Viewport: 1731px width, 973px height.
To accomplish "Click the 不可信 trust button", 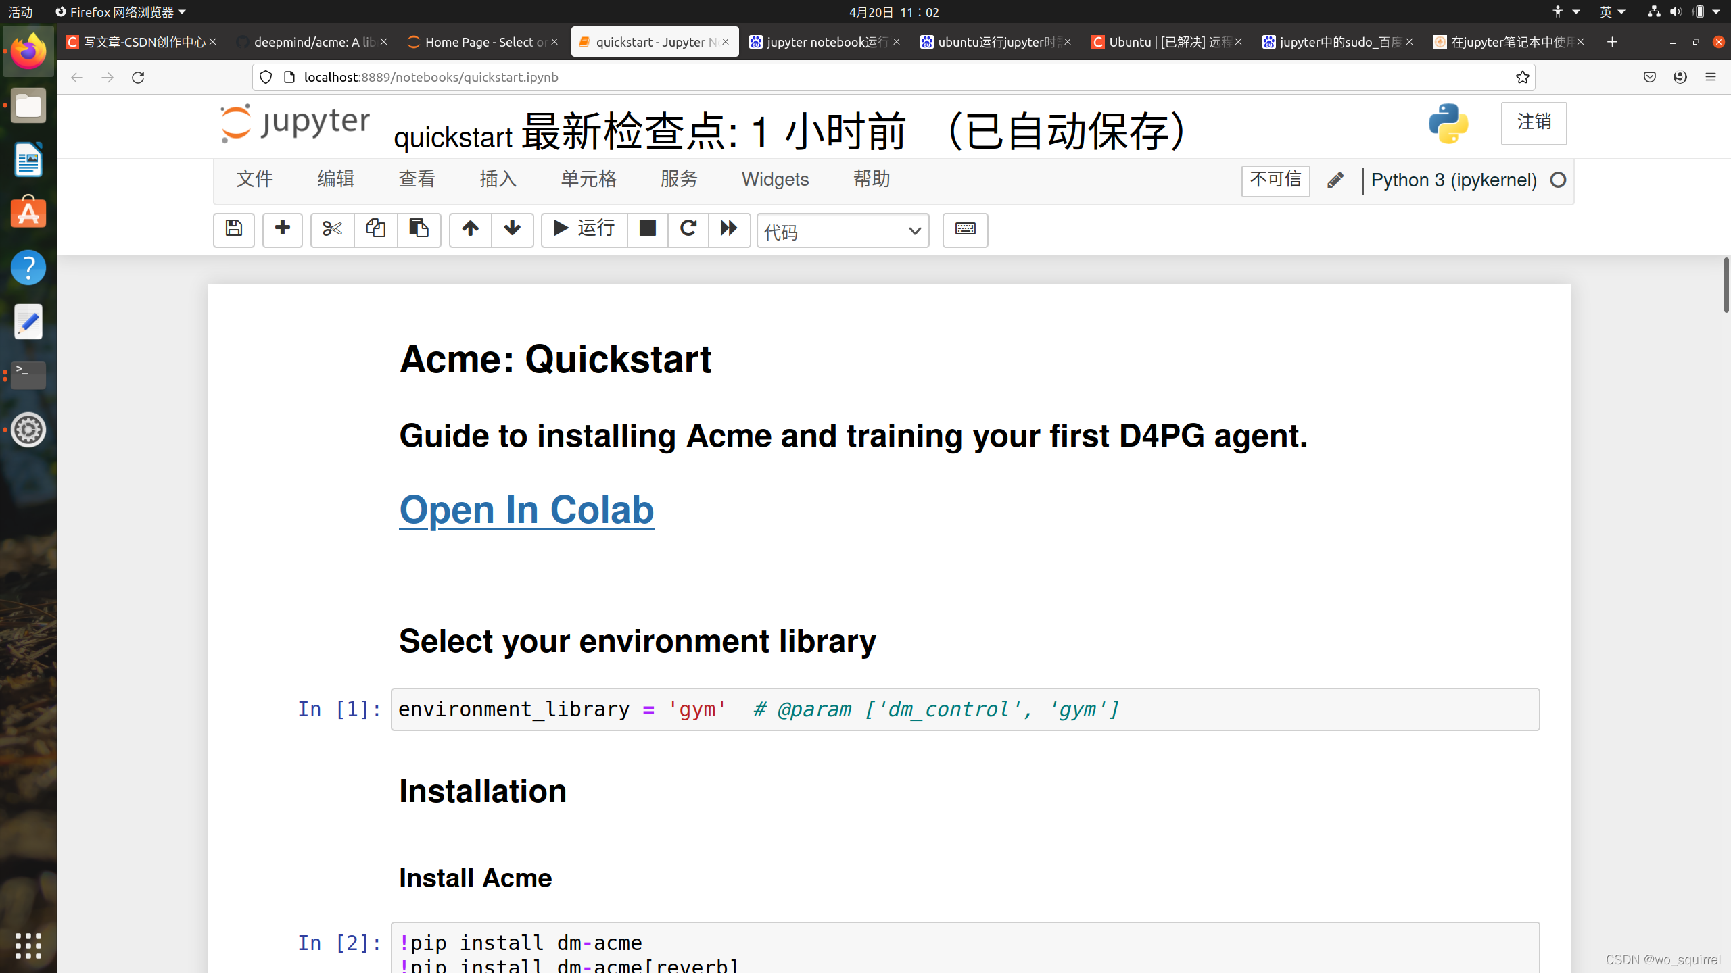I will coord(1275,180).
